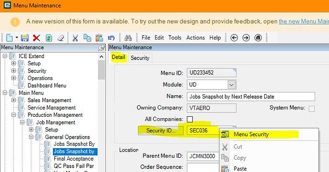The width and height of the screenshot is (329, 172).
Task: Click the yellow notification warning icon
Action: 15,22
